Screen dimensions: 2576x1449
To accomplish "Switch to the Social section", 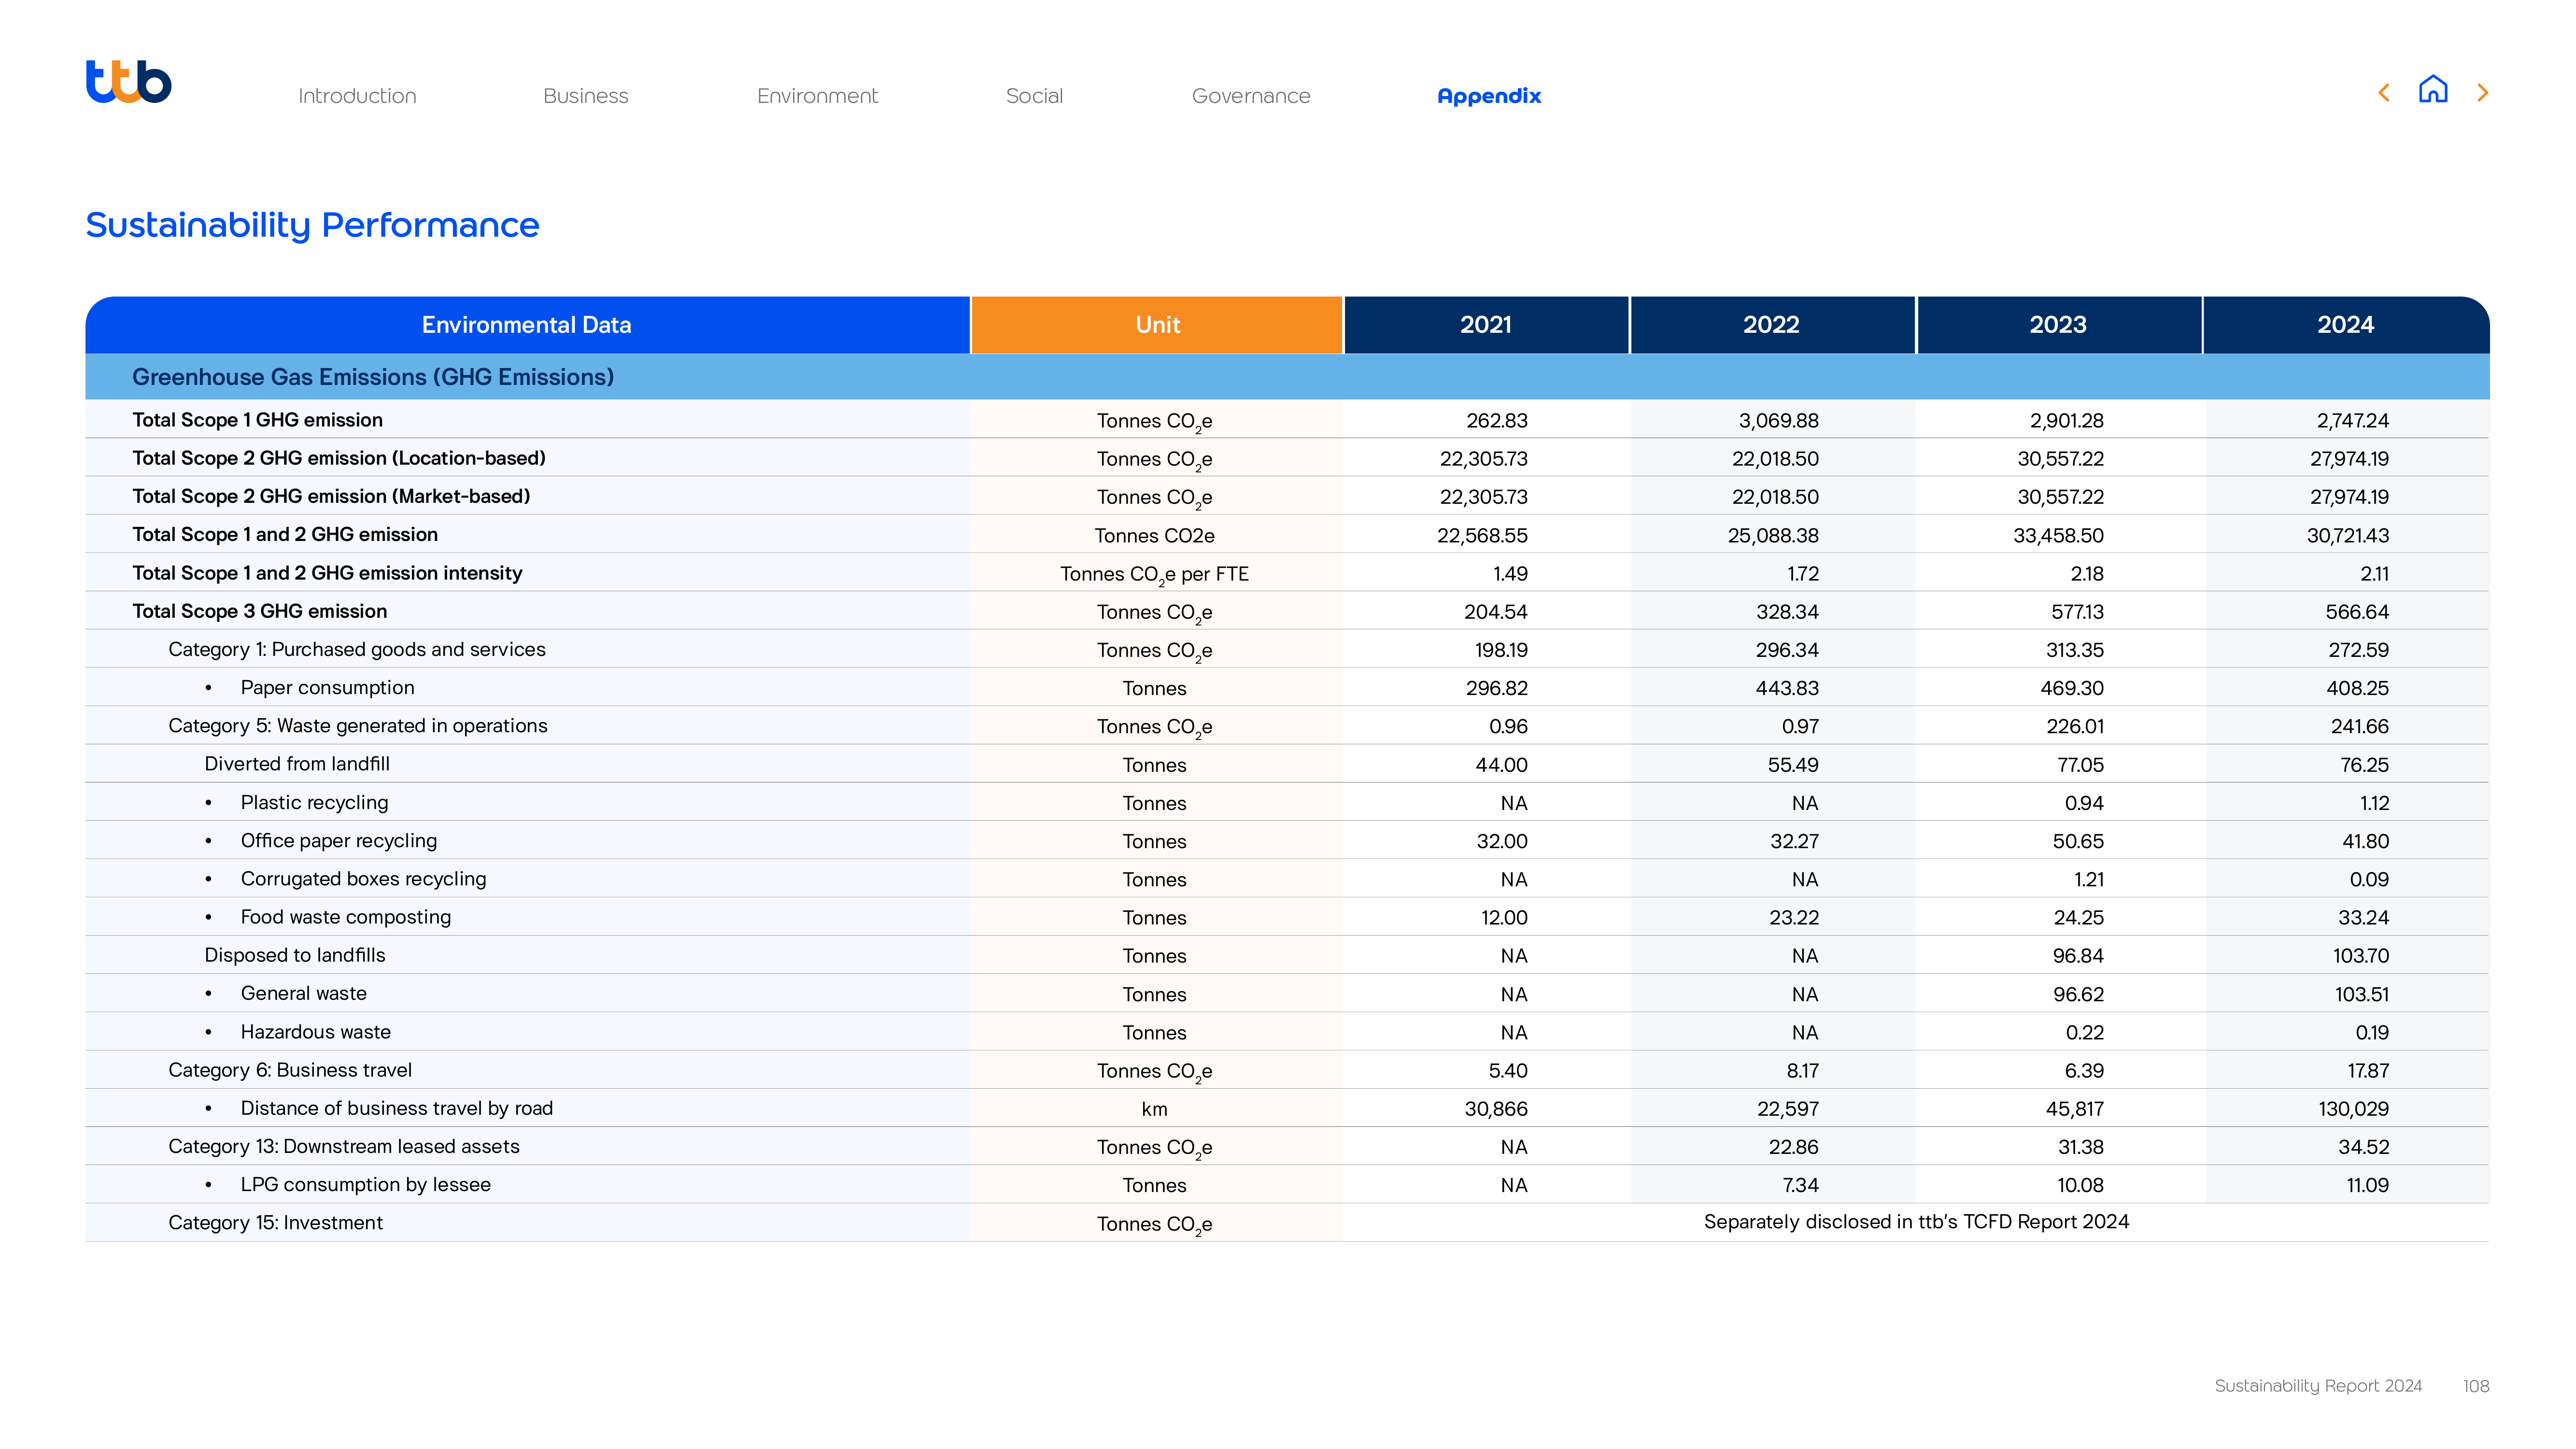I will point(1034,96).
